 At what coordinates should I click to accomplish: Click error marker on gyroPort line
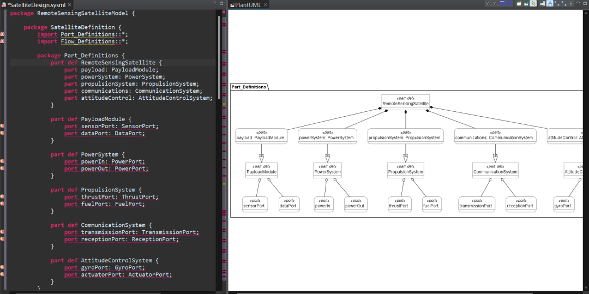[x=2, y=267]
